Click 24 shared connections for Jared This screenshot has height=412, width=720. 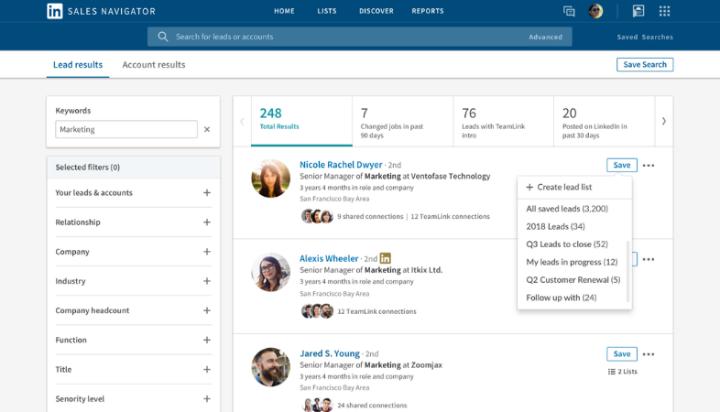tap(372, 406)
